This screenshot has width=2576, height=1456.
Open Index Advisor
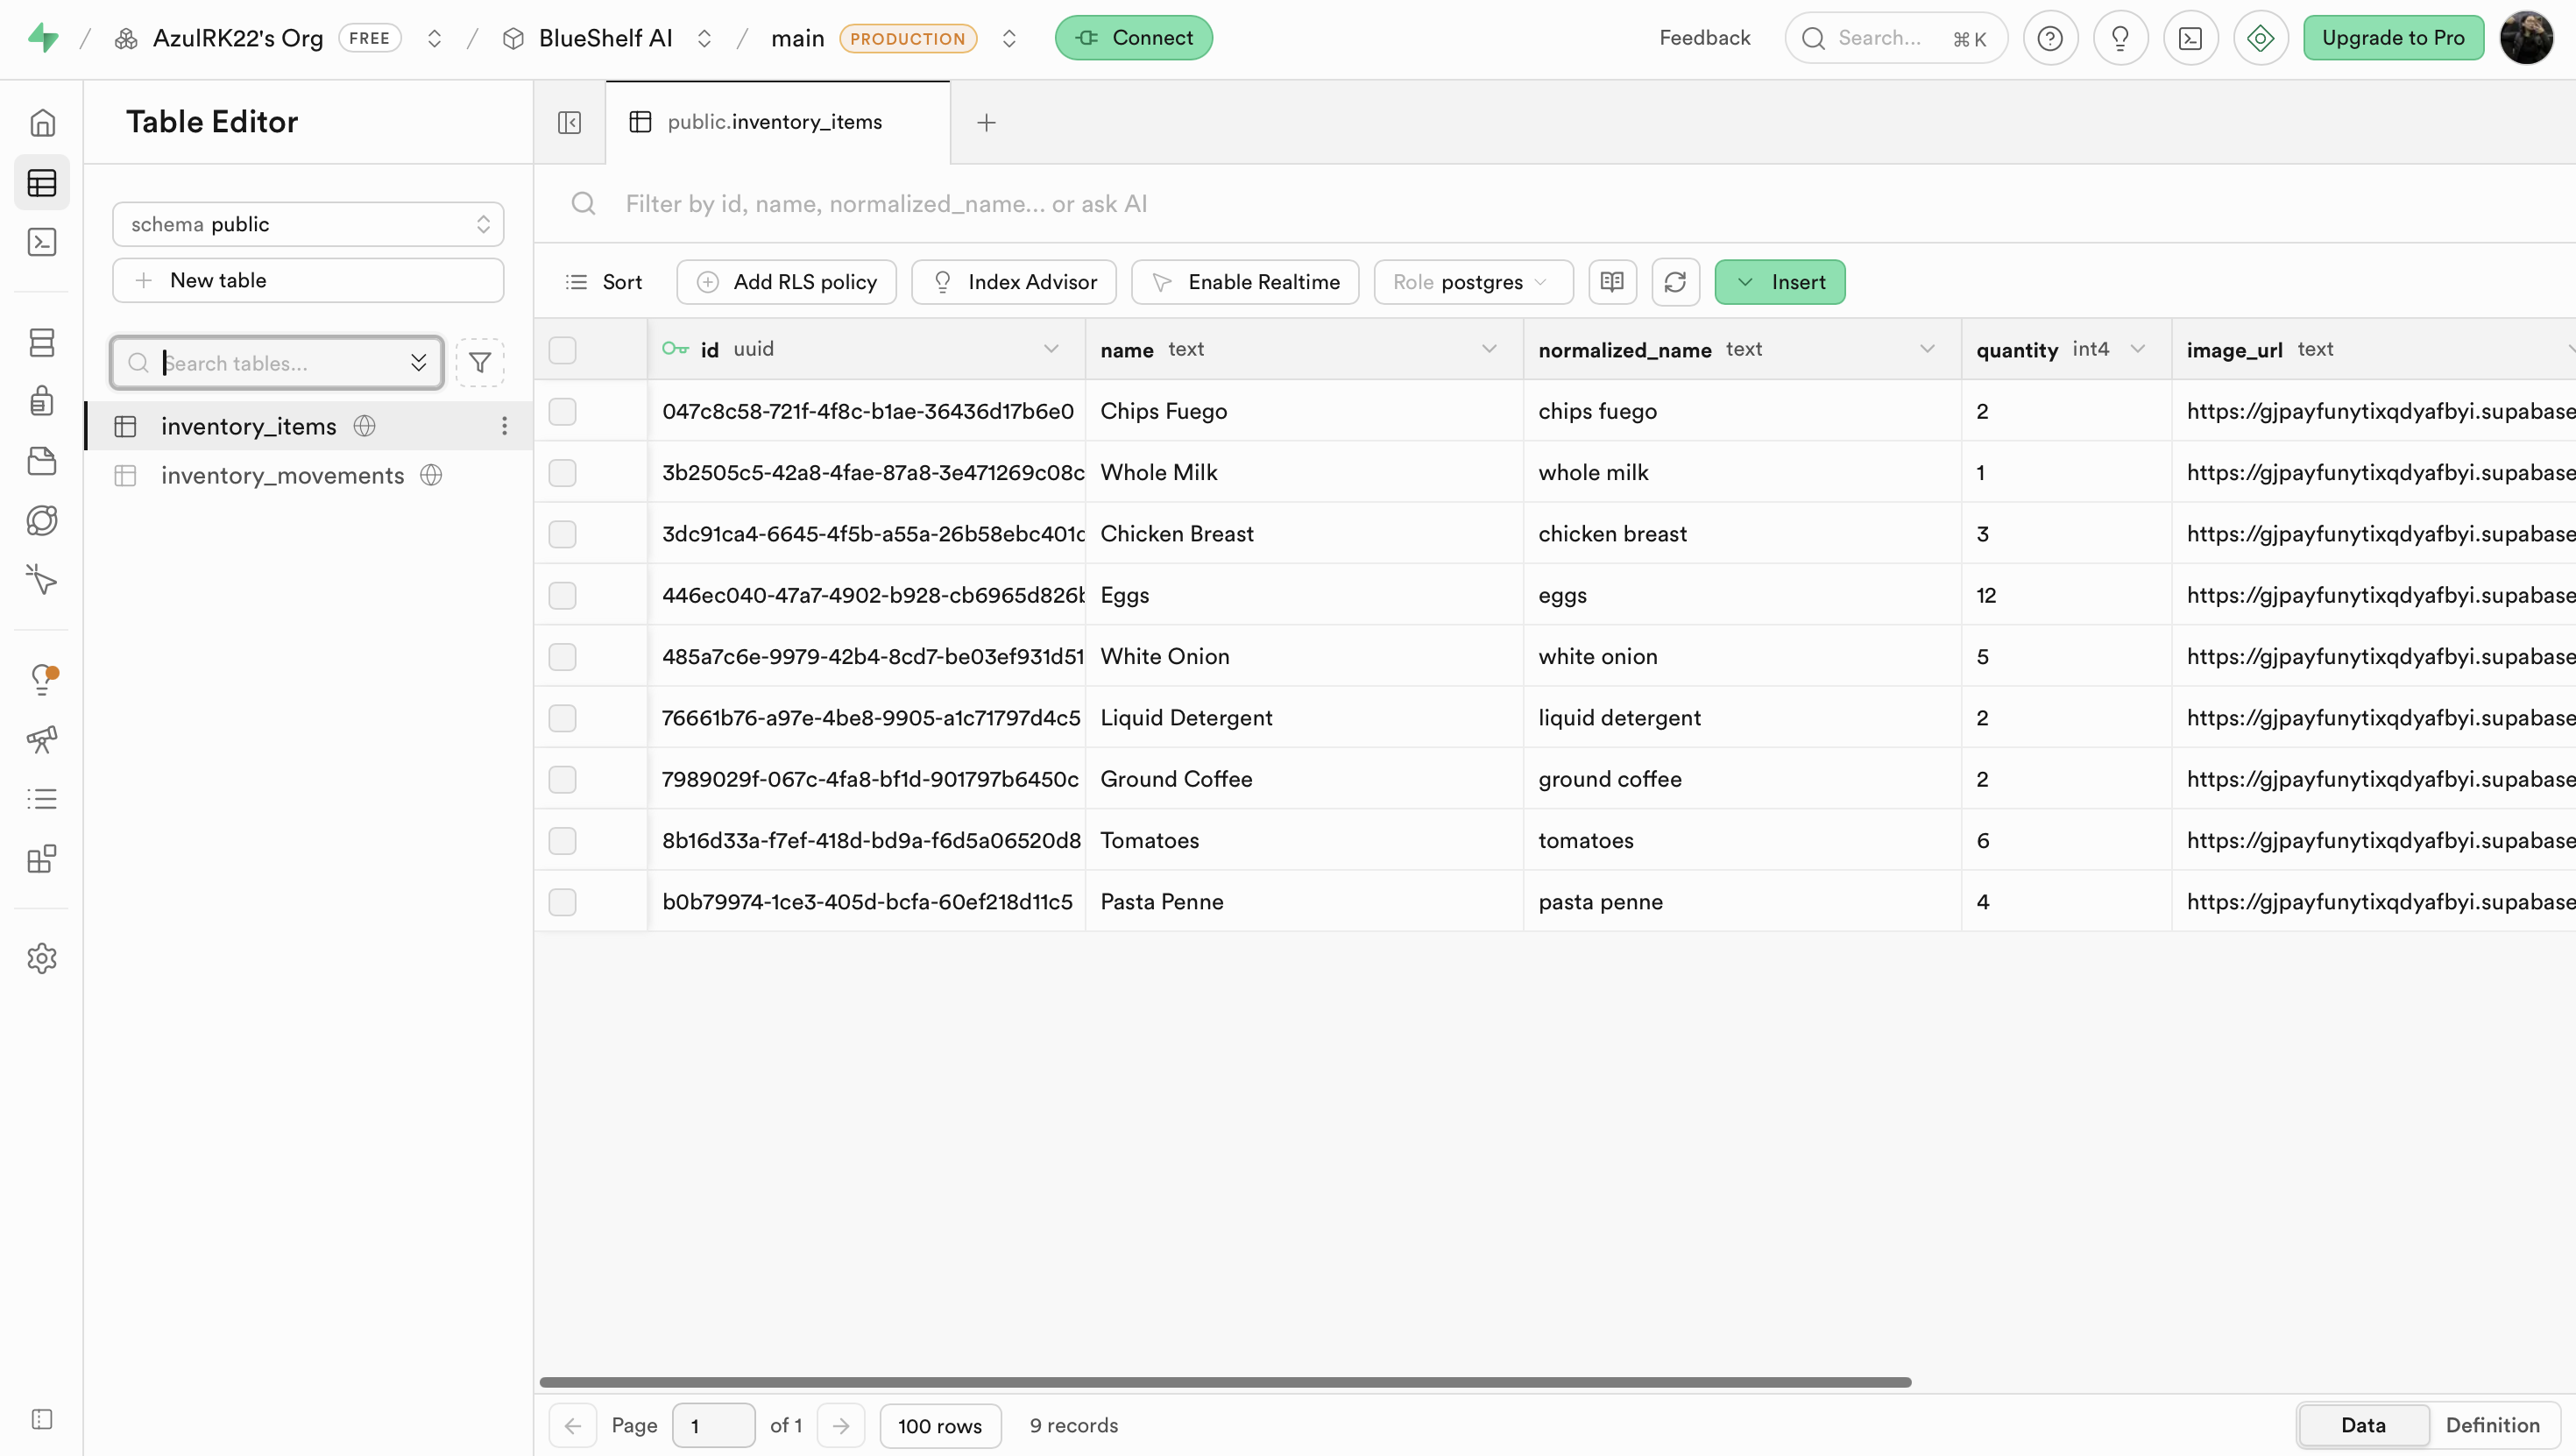[1013, 282]
